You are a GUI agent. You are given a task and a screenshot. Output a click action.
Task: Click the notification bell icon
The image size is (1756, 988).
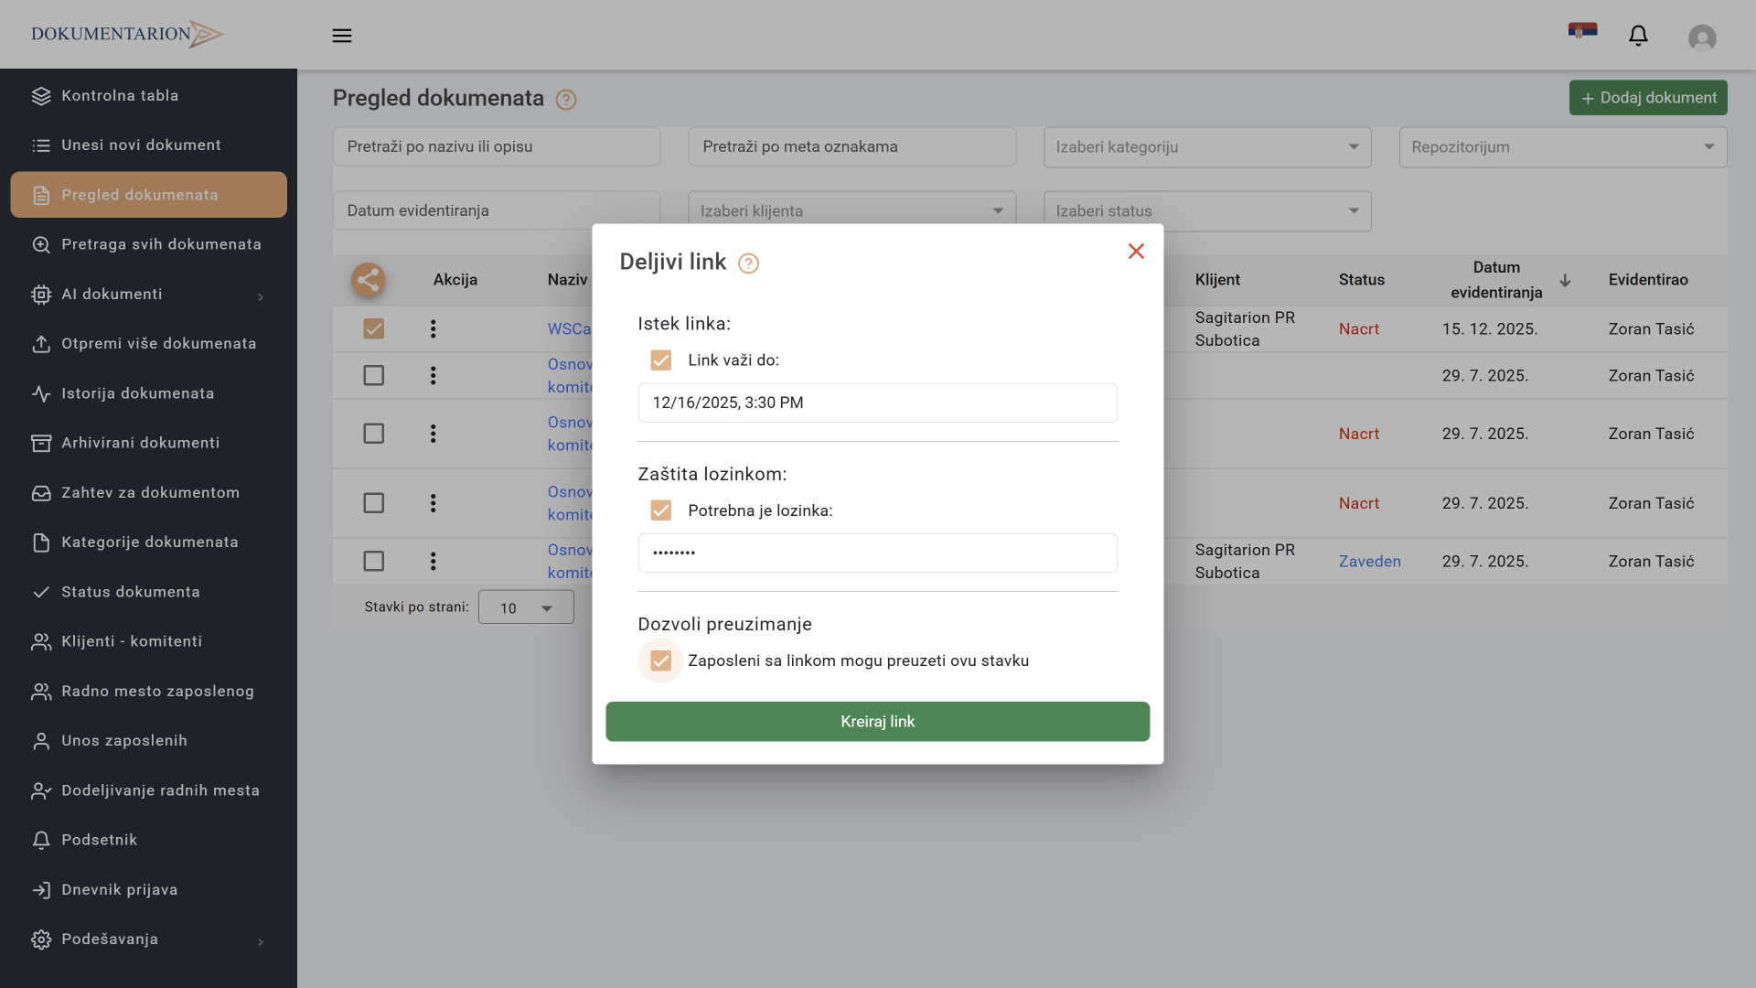pos(1638,36)
